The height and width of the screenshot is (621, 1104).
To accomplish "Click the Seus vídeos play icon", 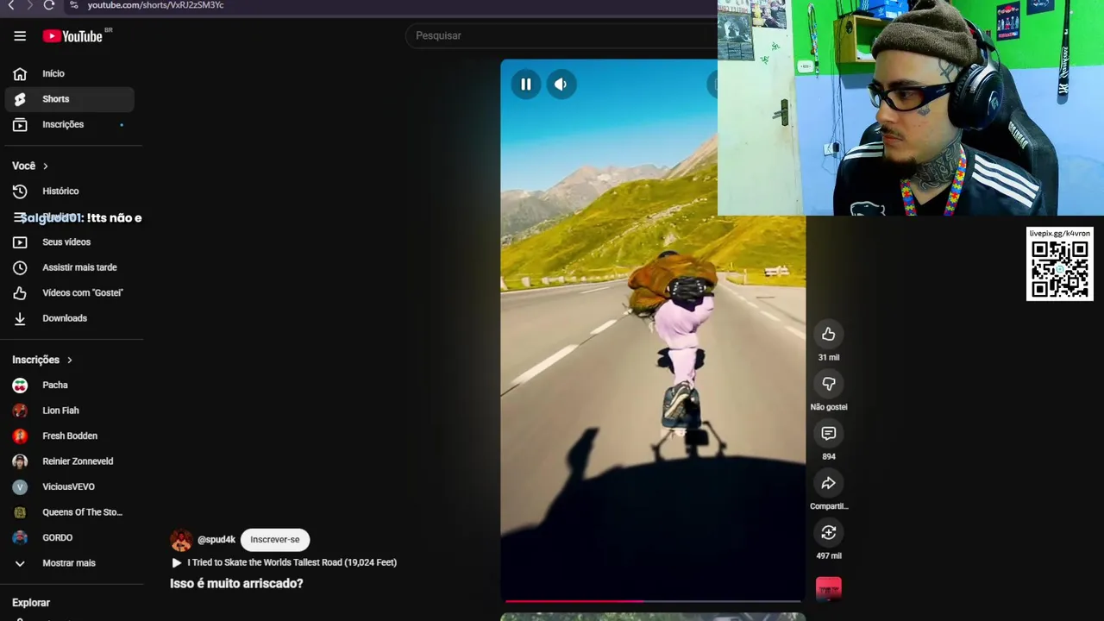I will 20,241.
